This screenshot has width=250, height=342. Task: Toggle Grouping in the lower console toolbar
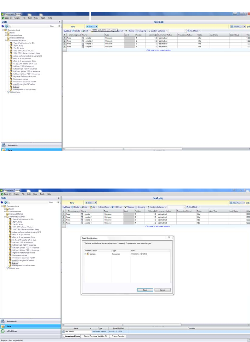pos(140,207)
